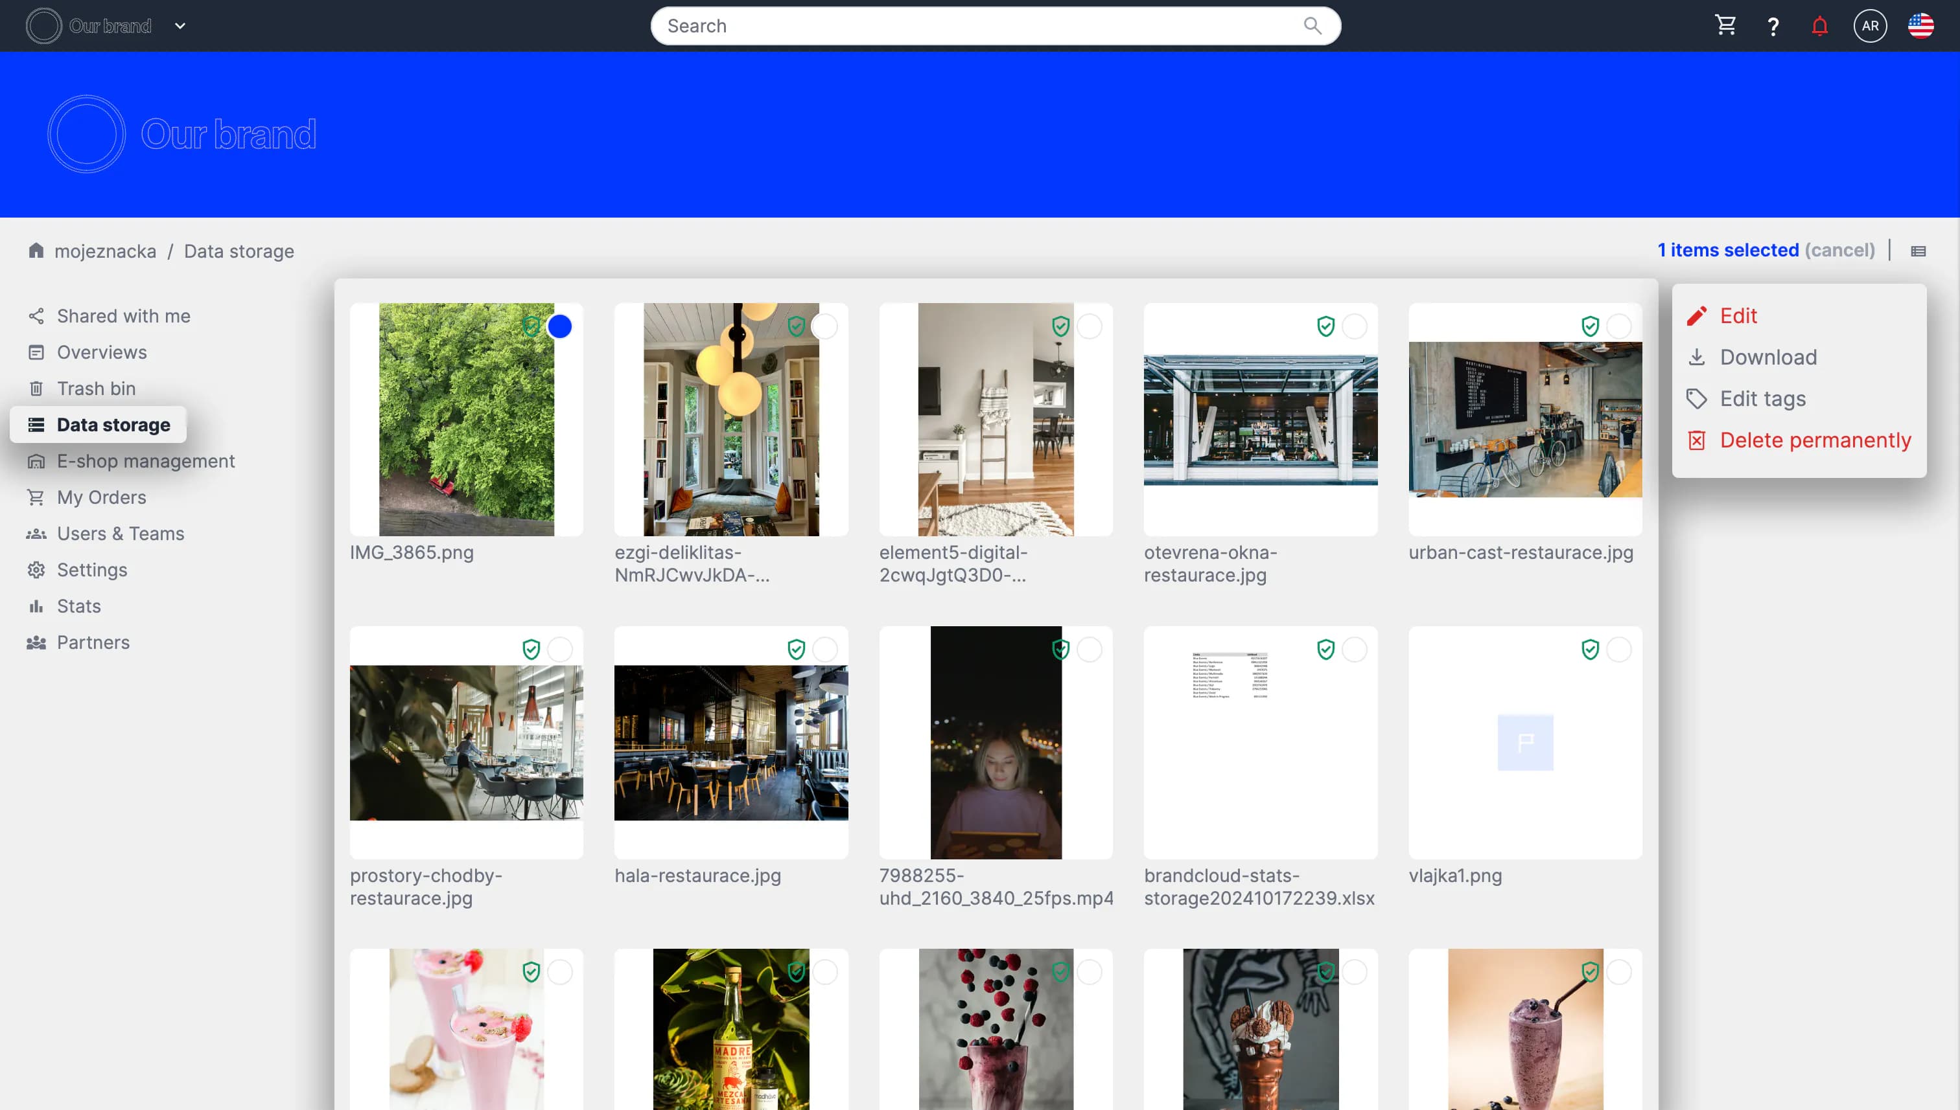Screen dimensions: 1960x1110
Task: Open E-shop management in sidebar
Action: [145, 461]
